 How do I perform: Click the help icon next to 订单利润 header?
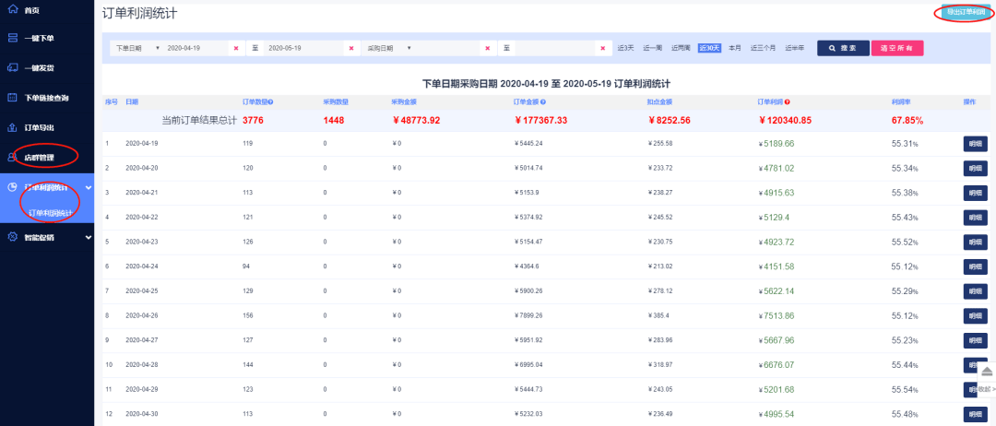click(788, 101)
